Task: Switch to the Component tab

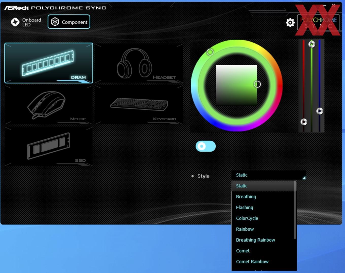Action: [x=69, y=22]
